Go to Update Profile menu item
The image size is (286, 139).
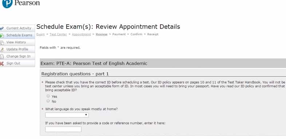click(17, 49)
